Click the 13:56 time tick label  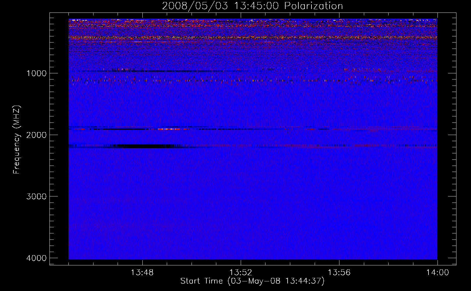pos(339,273)
